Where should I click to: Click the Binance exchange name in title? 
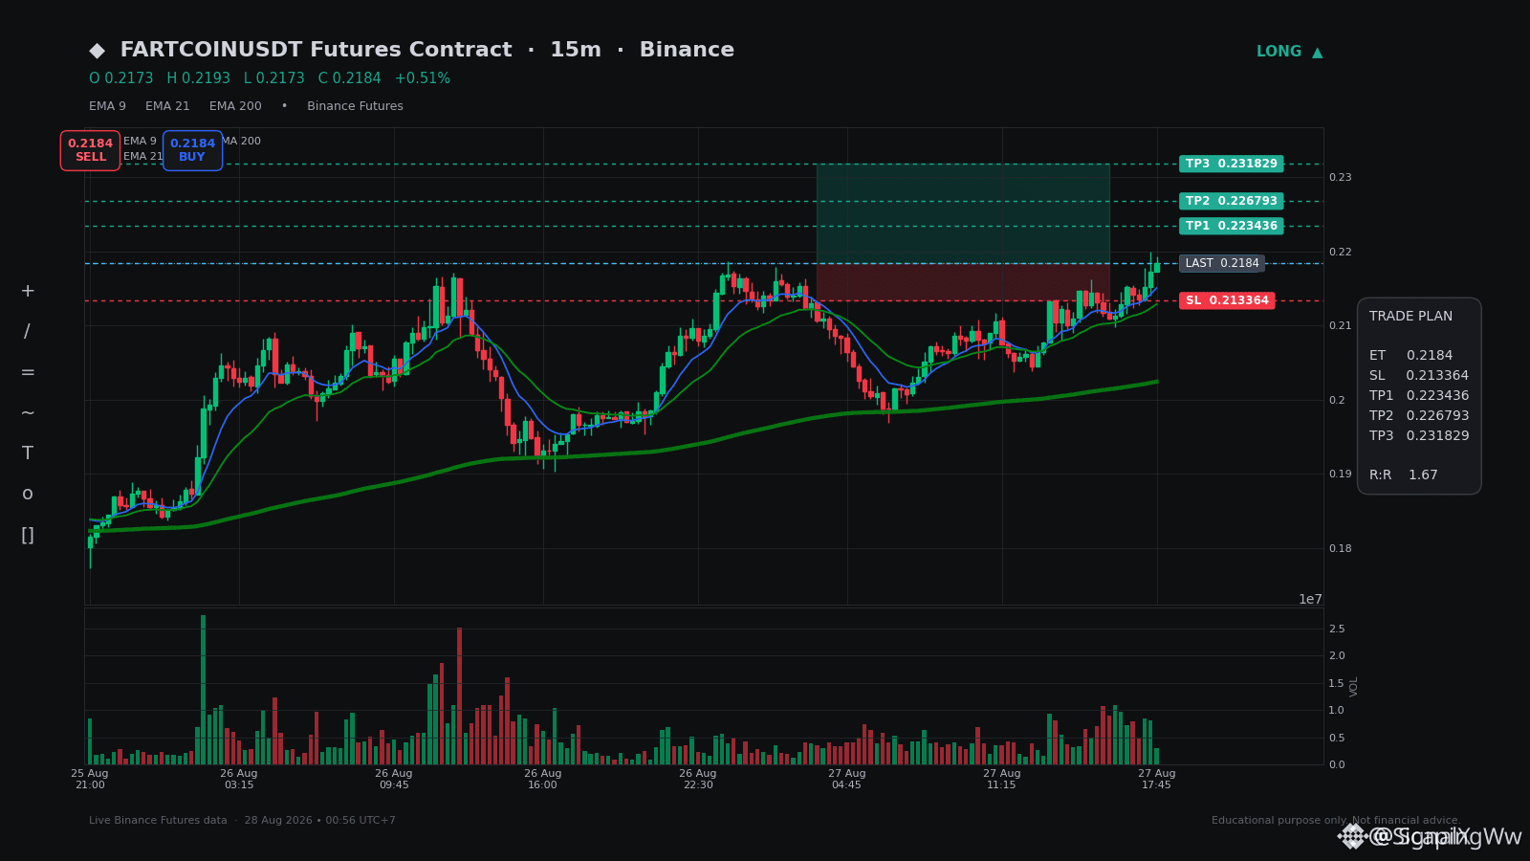pos(687,50)
